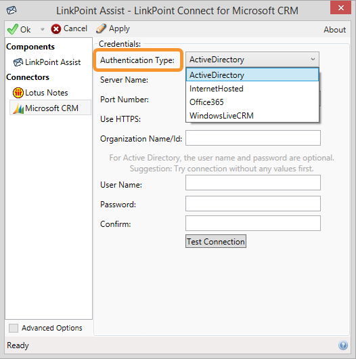Click the Ready status text
The image size is (356, 359).
pyautogui.click(x=18, y=345)
